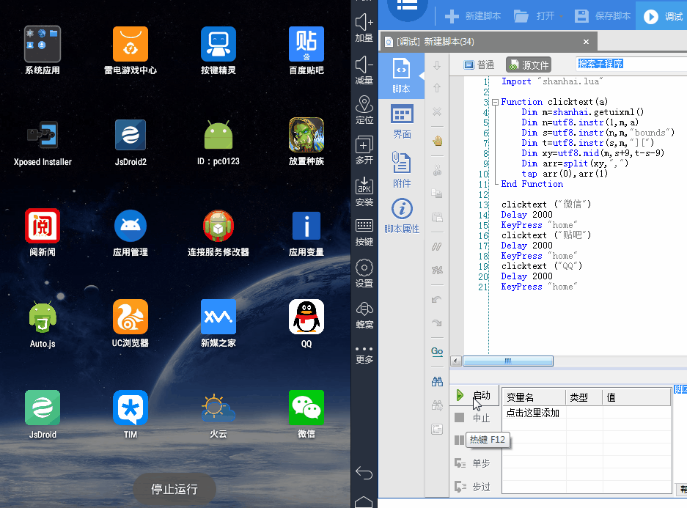Click the horizontal scrollbar thumb under code

(508, 361)
